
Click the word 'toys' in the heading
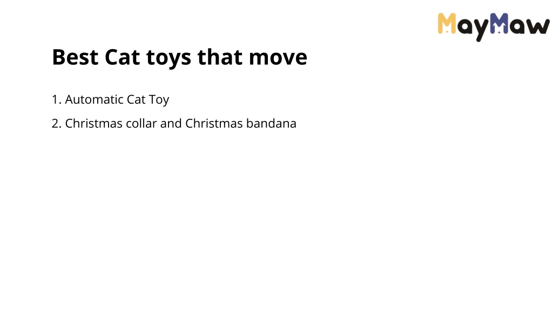point(168,58)
